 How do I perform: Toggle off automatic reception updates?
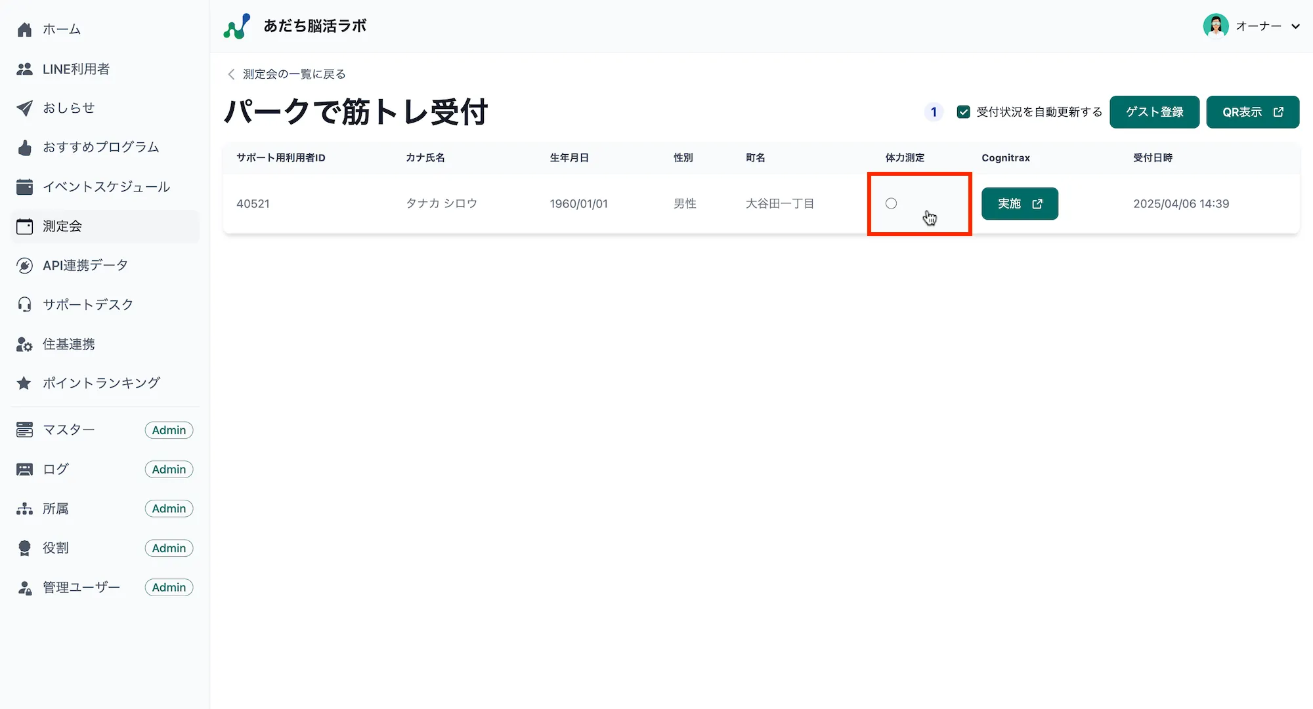tap(963, 111)
